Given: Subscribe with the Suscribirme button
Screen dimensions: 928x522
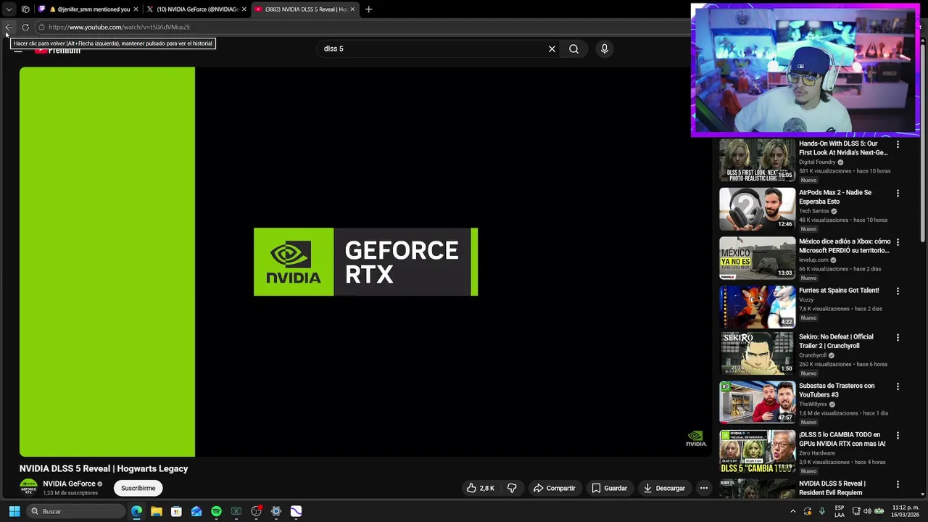Looking at the screenshot, I should pyautogui.click(x=138, y=488).
